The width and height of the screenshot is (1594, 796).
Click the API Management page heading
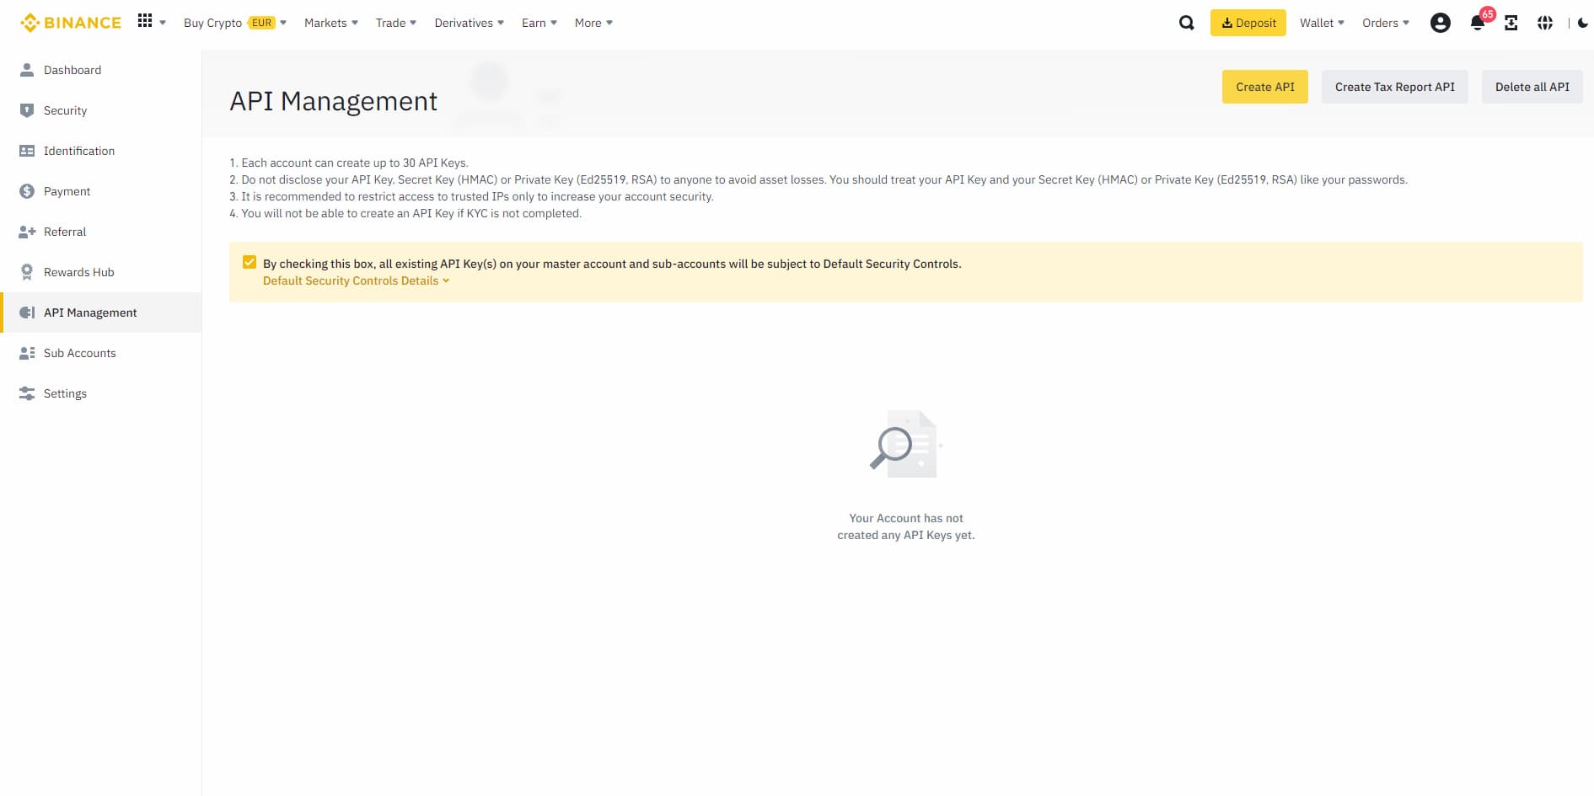click(333, 101)
